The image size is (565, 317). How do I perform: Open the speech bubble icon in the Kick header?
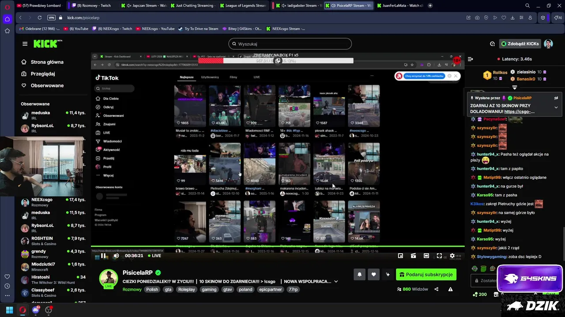492,44
